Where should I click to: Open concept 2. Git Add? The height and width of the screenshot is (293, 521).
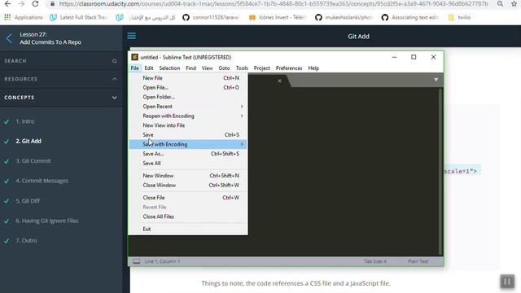coord(28,141)
